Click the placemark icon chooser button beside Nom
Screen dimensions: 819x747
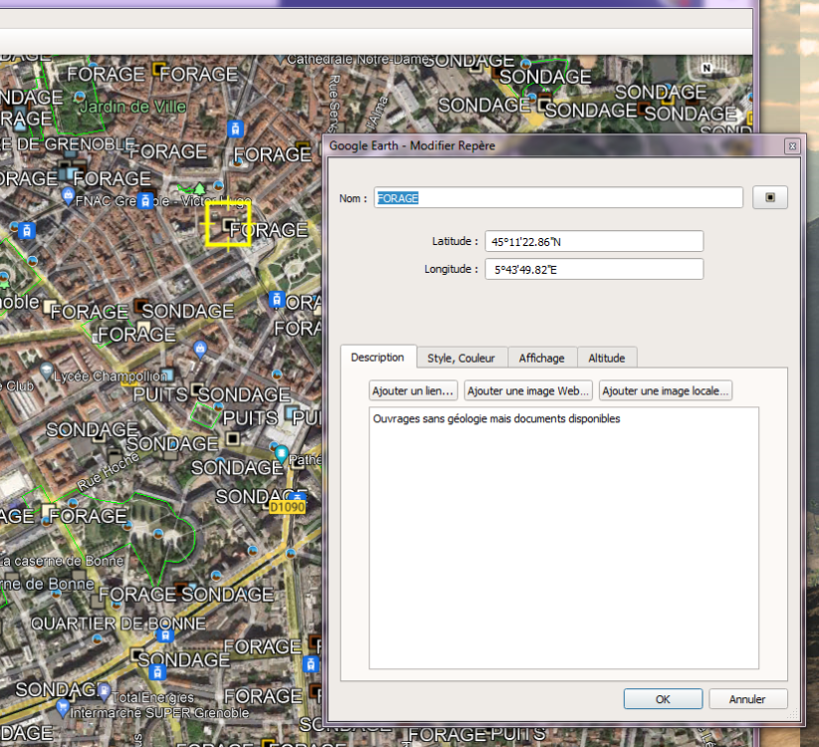tap(769, 198)
